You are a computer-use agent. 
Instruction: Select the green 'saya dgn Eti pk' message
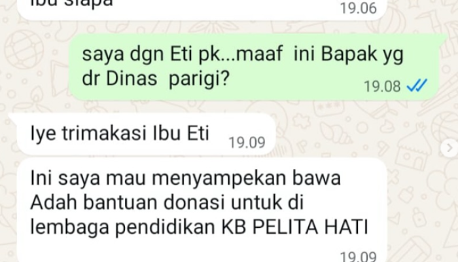254,67
